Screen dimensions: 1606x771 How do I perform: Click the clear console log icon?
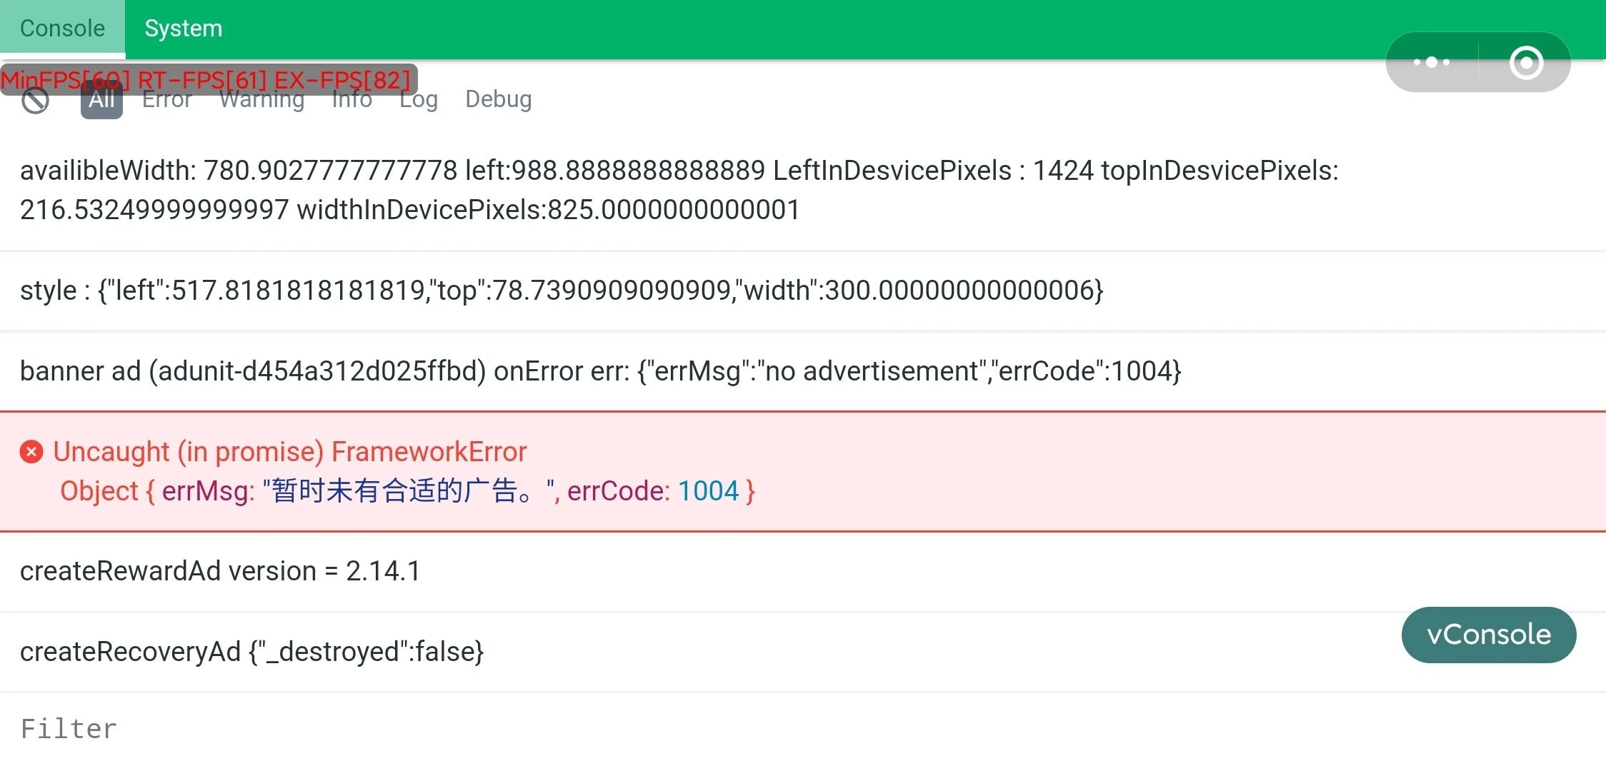35,101
